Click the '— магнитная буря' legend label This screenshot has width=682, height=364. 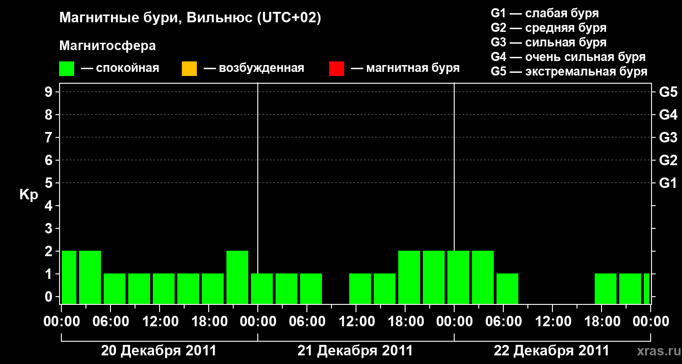pyautogui.click(x=405, y=69)
